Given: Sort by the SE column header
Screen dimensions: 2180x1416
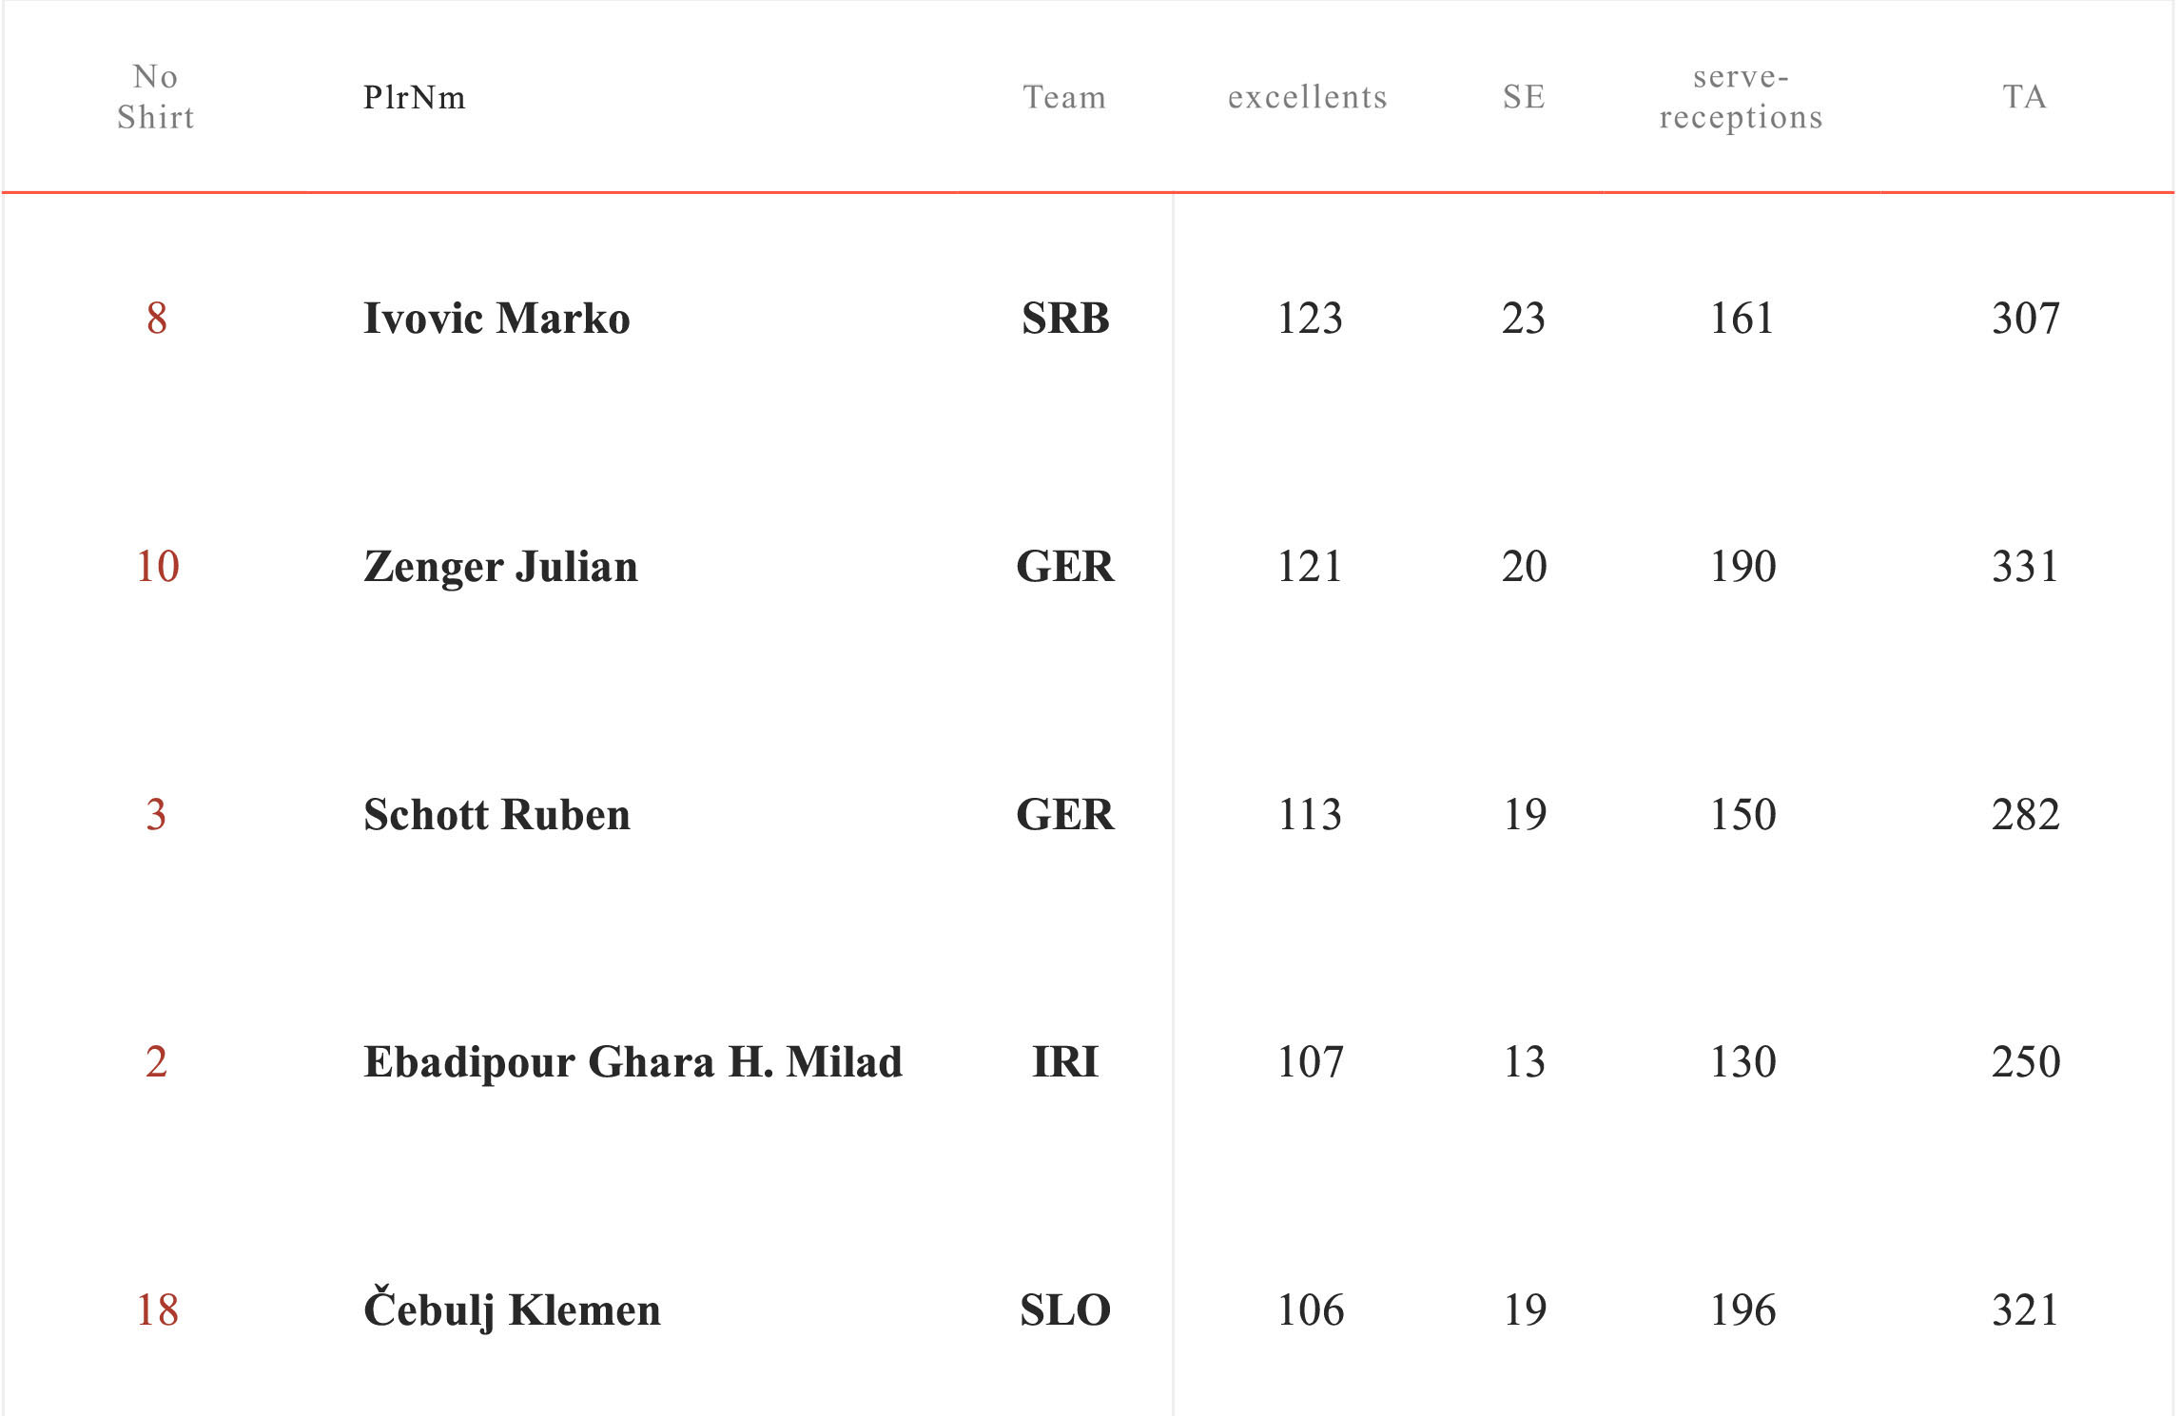Looking at the screenshot, I should pyautogui.click(x=1524, y=97).
